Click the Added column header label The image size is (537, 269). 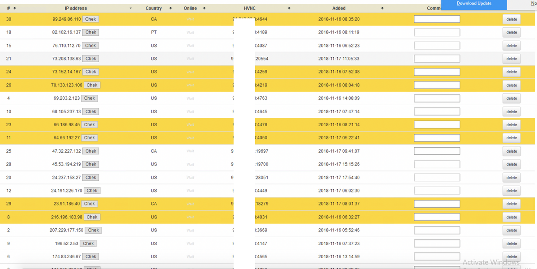[x=339, y=9]
